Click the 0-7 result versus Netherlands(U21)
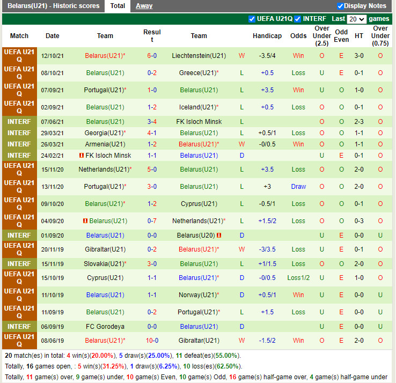The height and width of the screenshot is (383, 396). coord(152,221)
